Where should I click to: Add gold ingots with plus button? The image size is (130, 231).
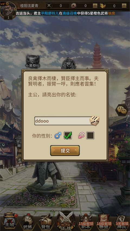[124, 6]
